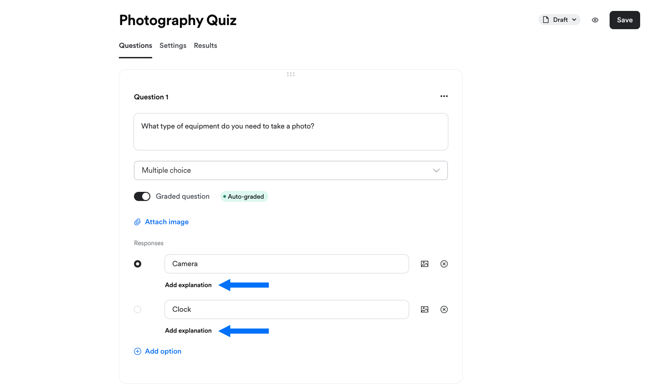Open the preview eye icon
The height and width of the screenshot is (391, 657).
(595, 20)
